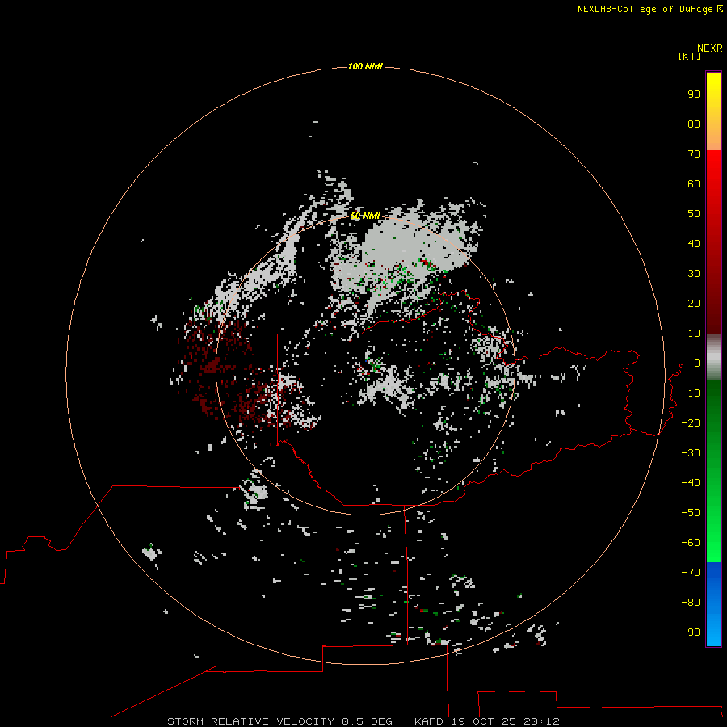The image size is (727, 727).
Task: Click the -70 value on color scale
Action: 691,573
